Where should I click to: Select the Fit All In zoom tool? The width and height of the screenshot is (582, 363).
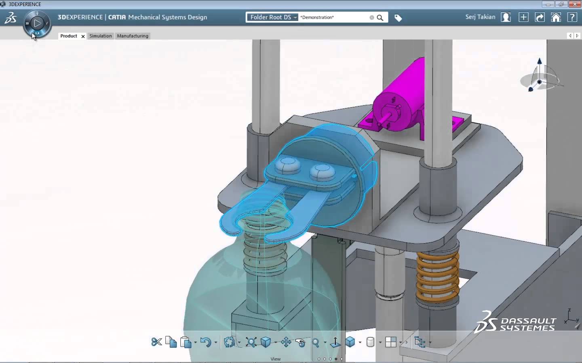pos(251,342)
